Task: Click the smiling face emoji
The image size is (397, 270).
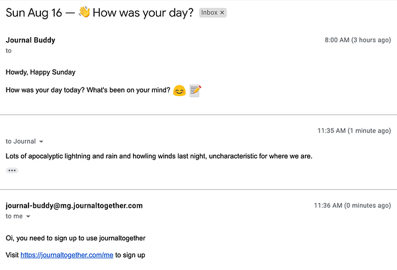Action: [179, 91]
